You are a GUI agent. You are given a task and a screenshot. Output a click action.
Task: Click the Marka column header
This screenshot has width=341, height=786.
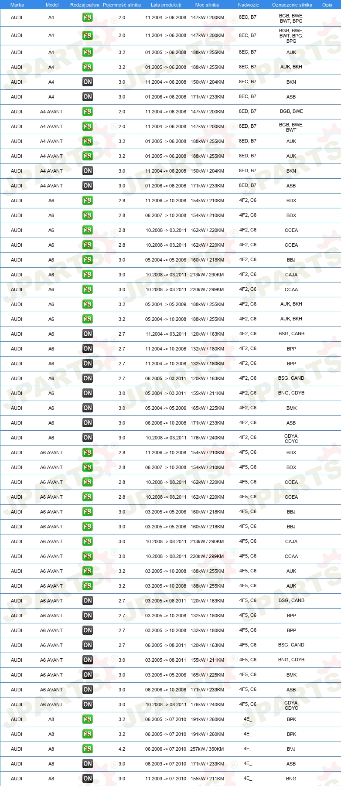(17, 5)
